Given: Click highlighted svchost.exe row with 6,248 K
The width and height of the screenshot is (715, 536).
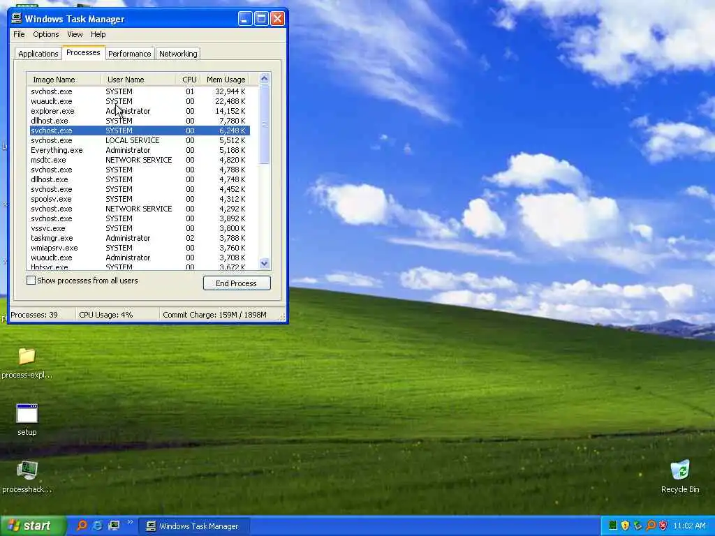Looking at the screenshot, I should click(140, 131).
